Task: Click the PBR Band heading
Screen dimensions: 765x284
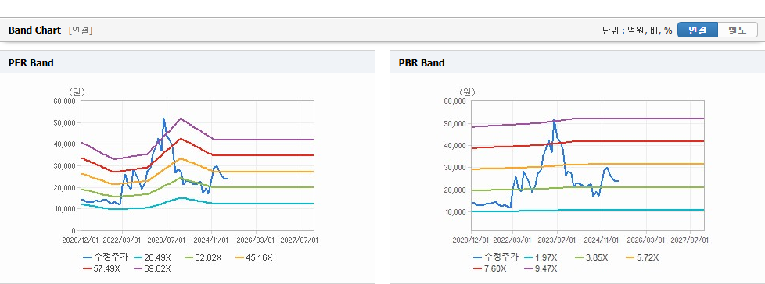Action: (422, 62)
